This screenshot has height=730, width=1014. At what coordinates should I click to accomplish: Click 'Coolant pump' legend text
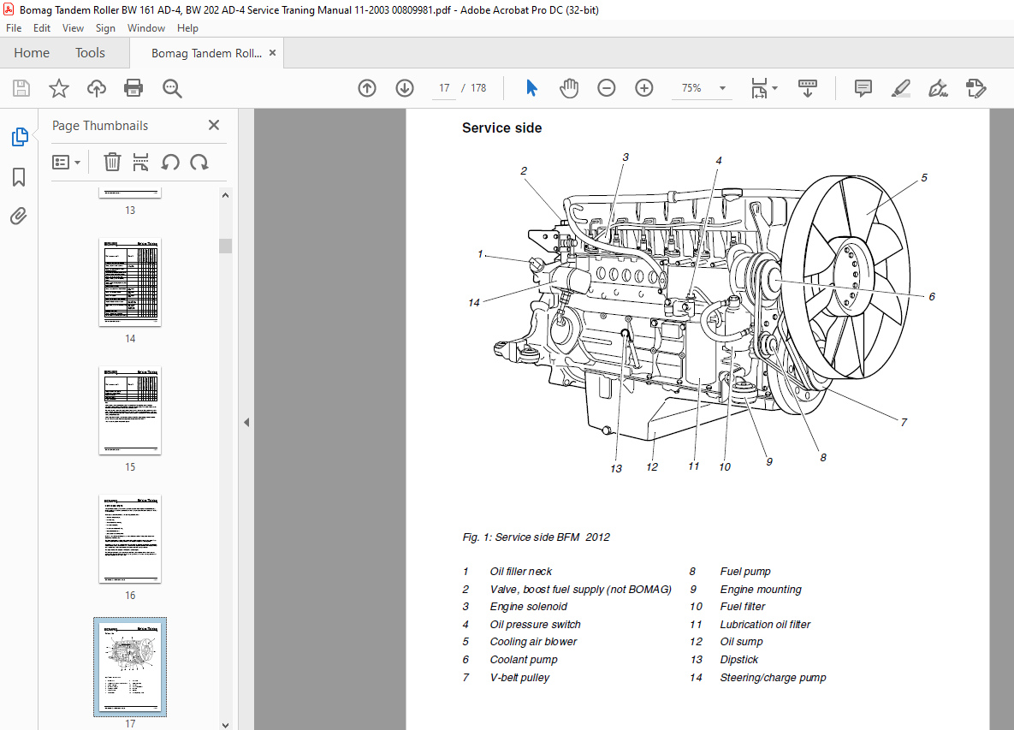(523, 660)
